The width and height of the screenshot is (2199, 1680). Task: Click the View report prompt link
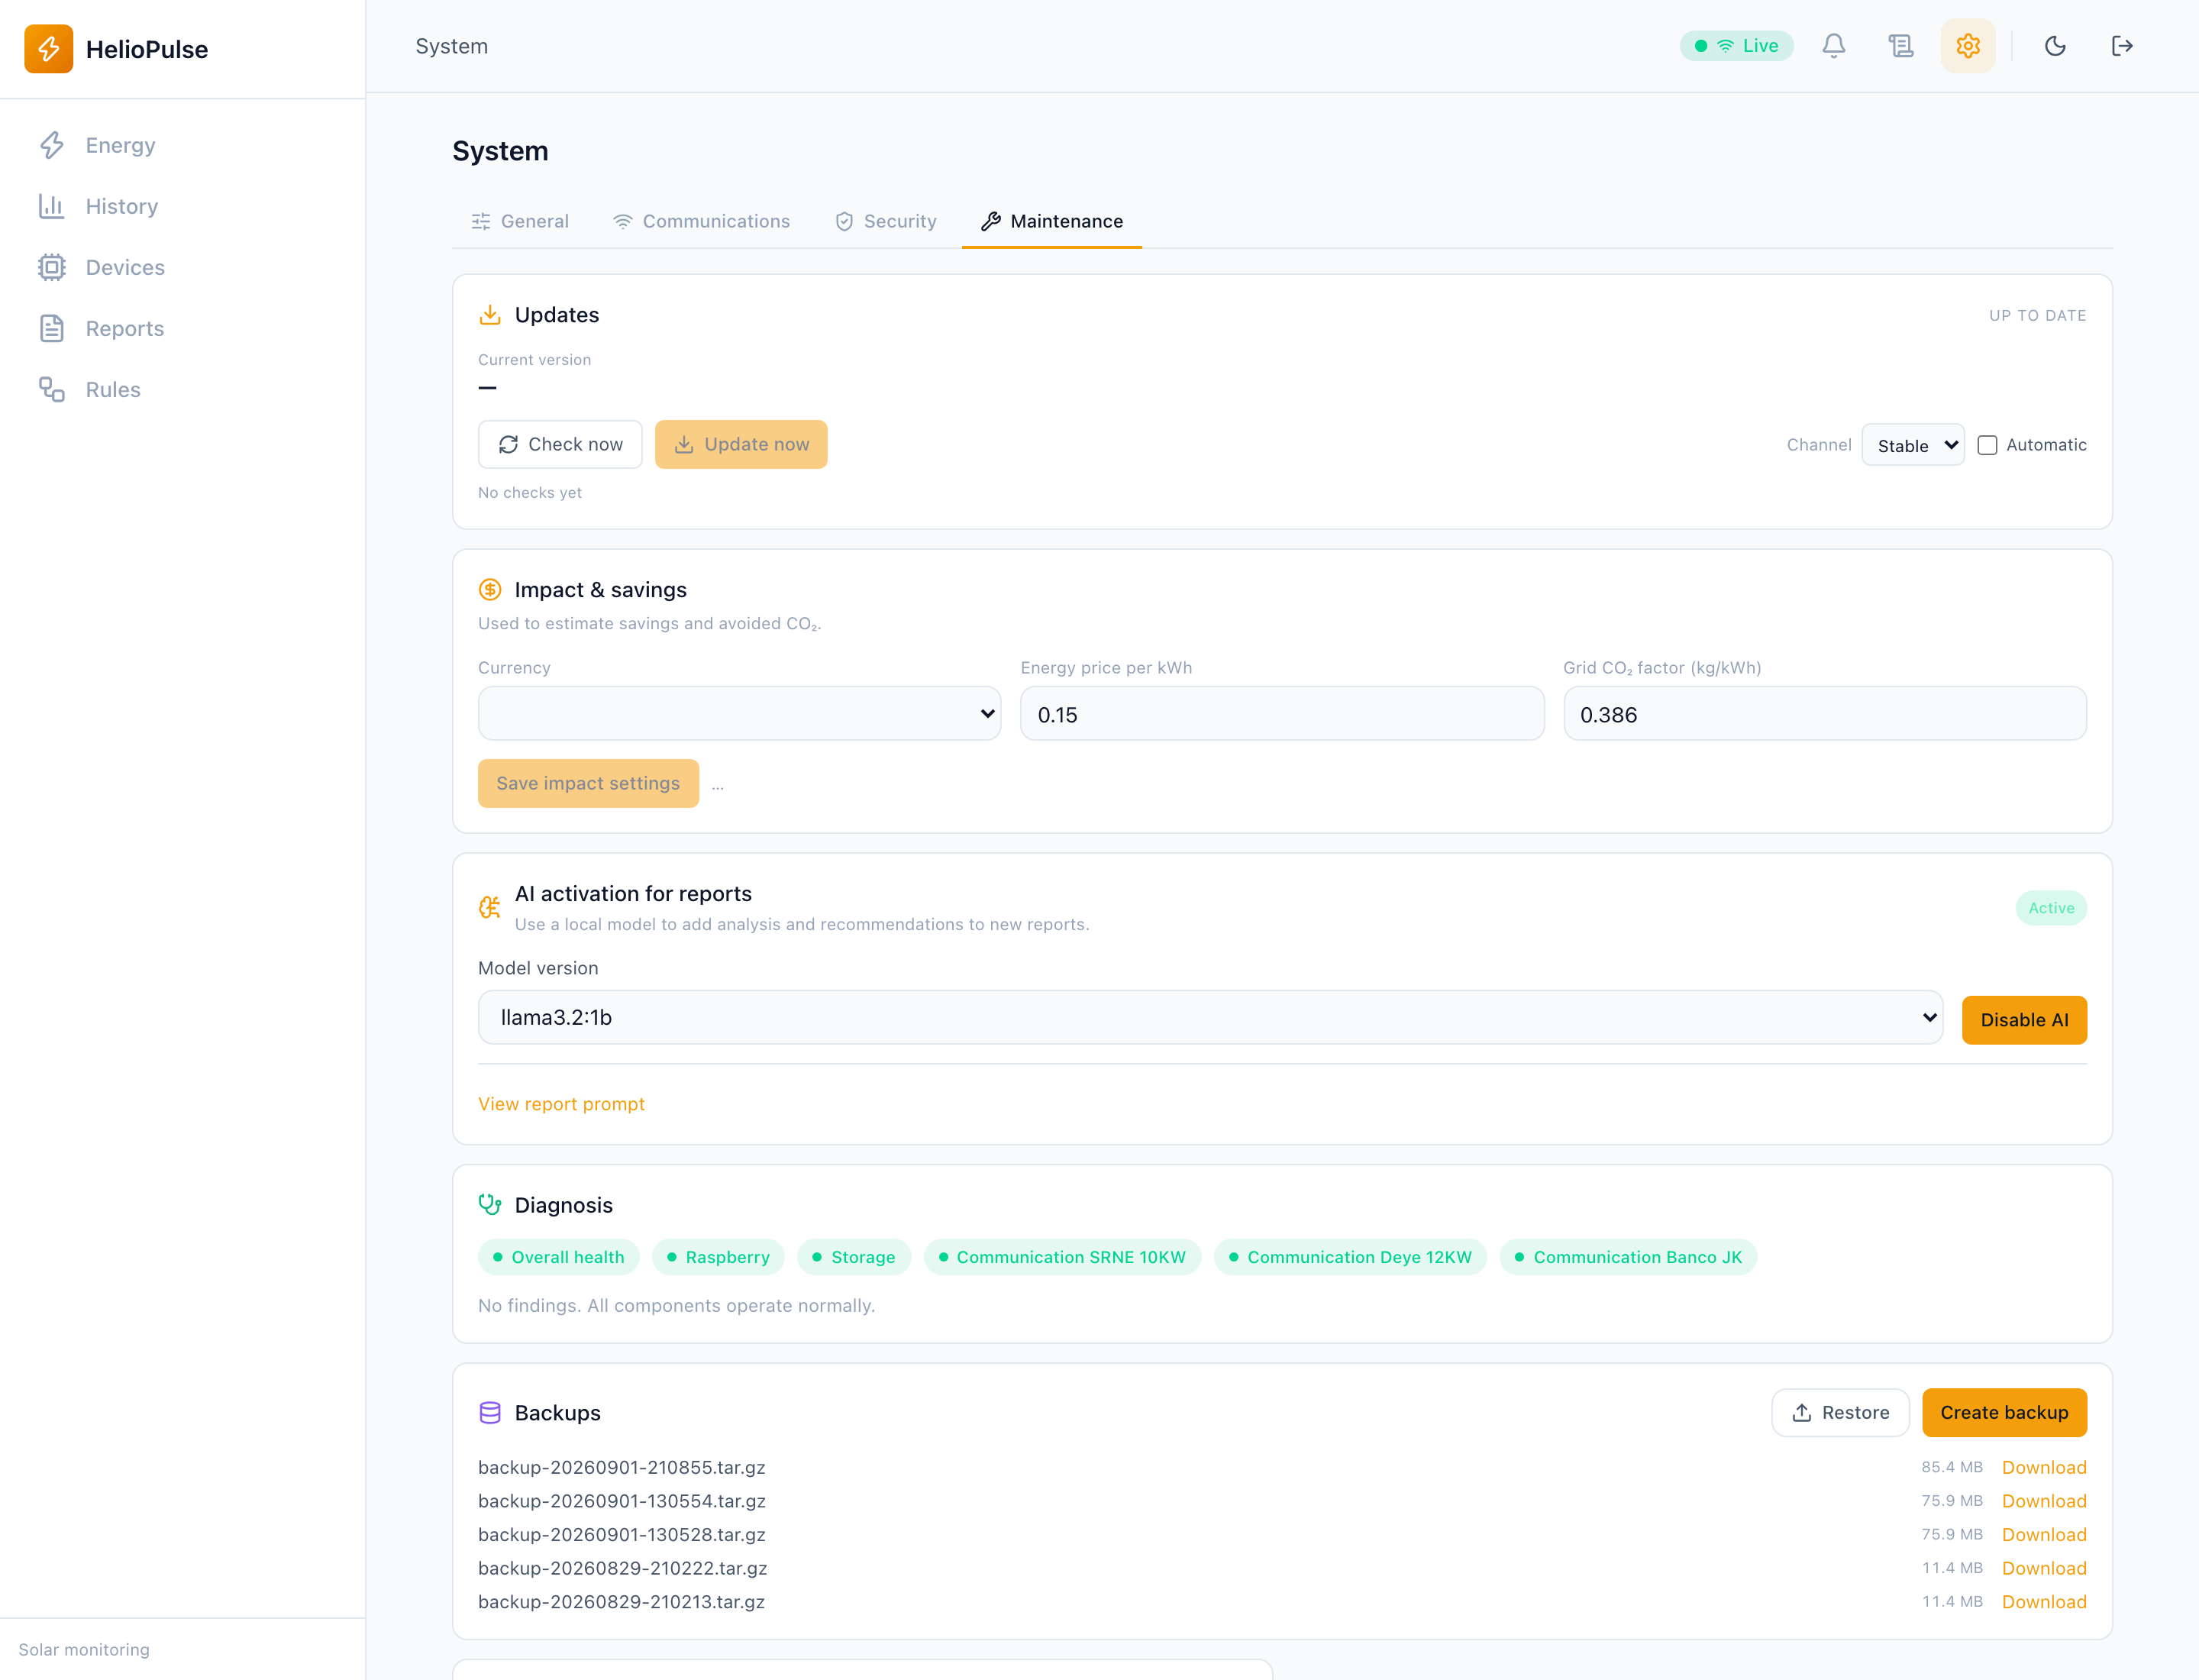[x=561, y=1104]
